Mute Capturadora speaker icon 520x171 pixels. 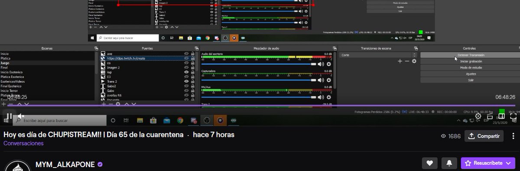pyautogui.click(x=321, y=80)
